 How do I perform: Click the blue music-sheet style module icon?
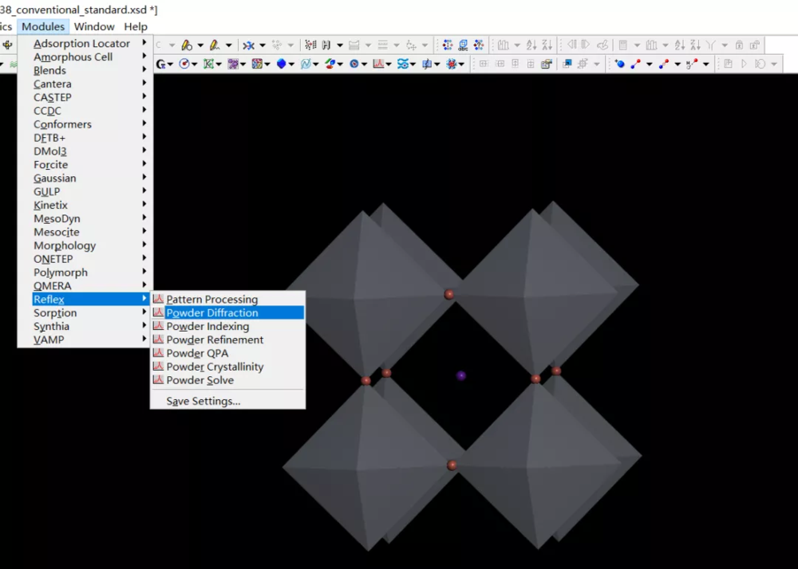427,64
